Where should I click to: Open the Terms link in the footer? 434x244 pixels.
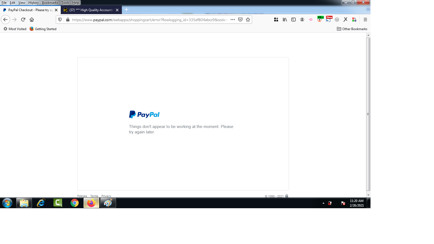94,196
